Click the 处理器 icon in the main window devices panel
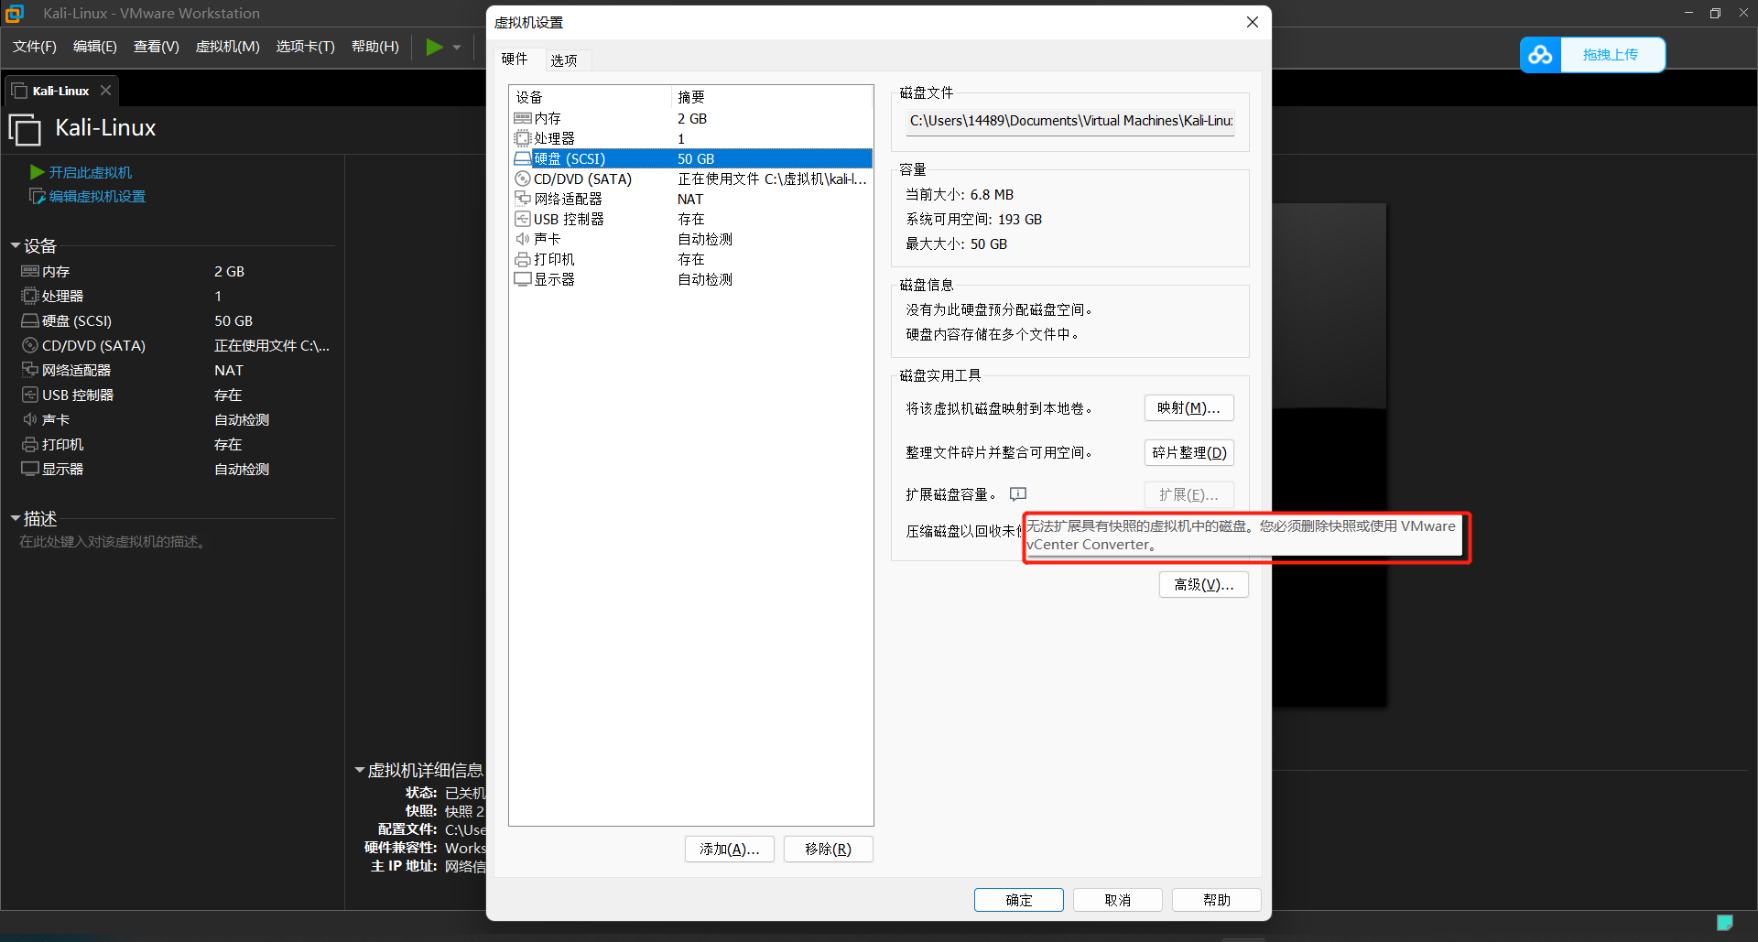 pyautogui.click(x=30, y=296)
